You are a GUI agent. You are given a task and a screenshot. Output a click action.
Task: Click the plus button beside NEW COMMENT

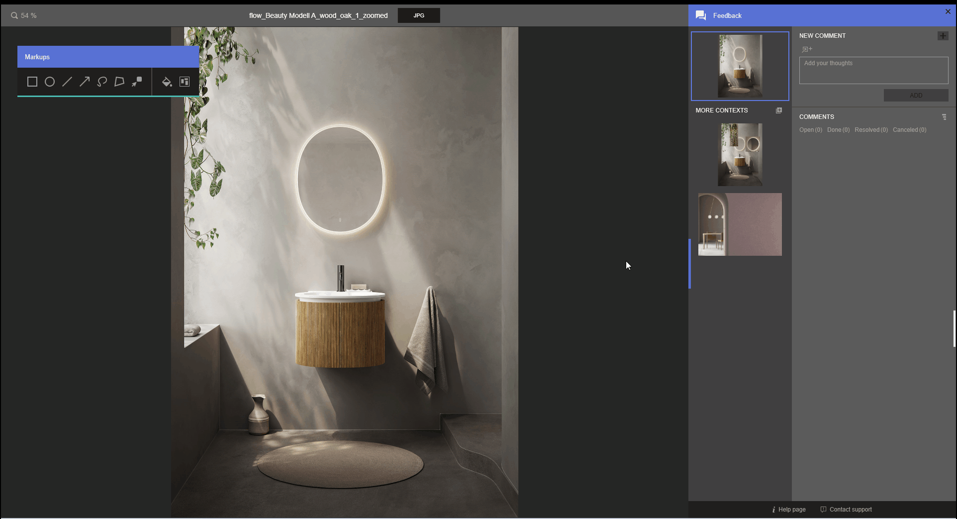coord(943,36)
